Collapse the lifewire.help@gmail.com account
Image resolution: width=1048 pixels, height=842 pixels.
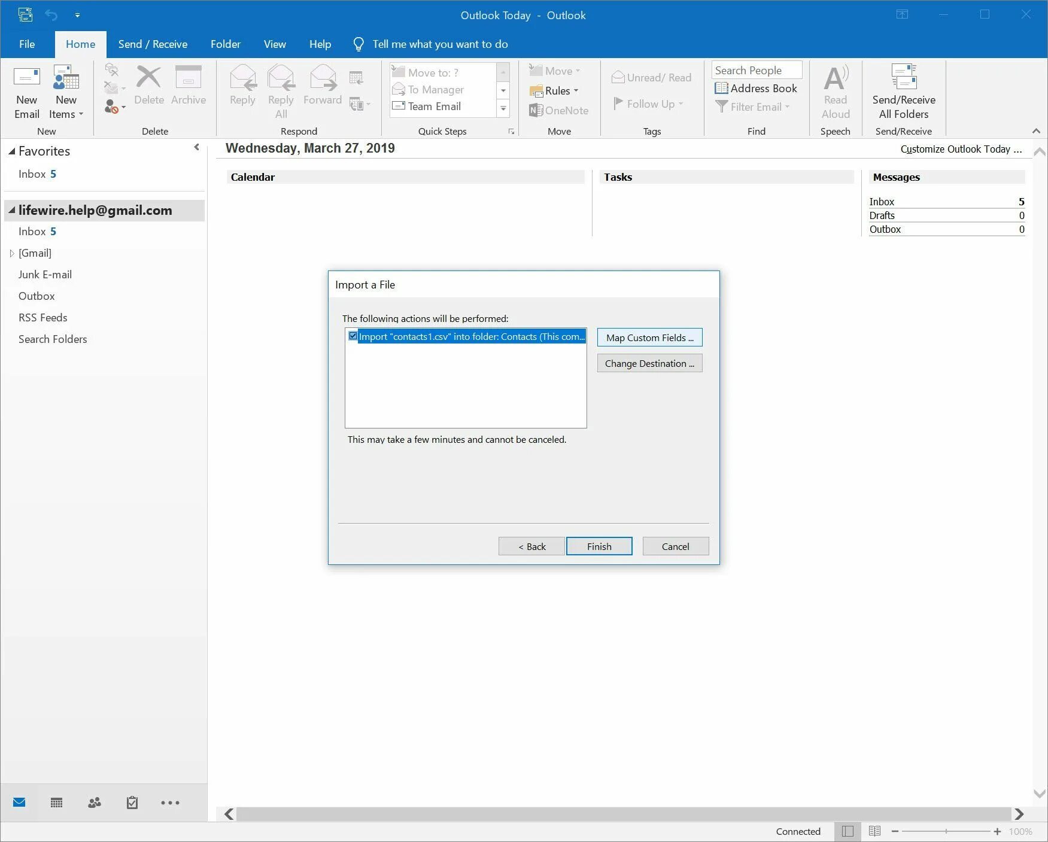(11, 210)
